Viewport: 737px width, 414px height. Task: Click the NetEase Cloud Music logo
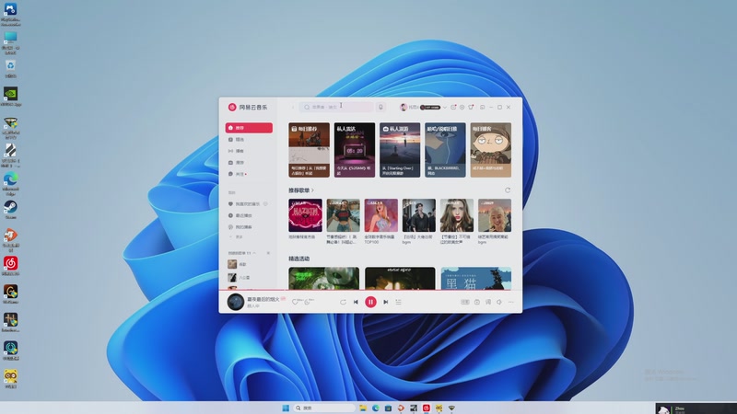(x=247, y=107)
